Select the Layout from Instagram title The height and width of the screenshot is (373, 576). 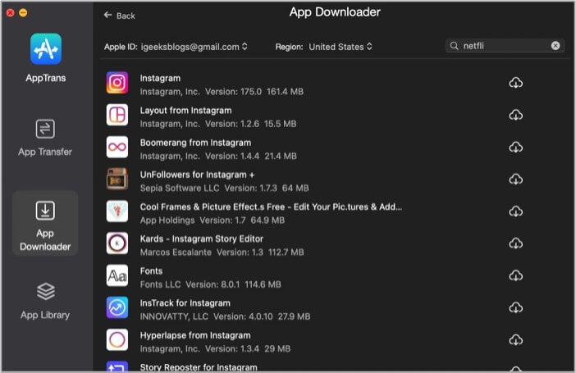186,111
